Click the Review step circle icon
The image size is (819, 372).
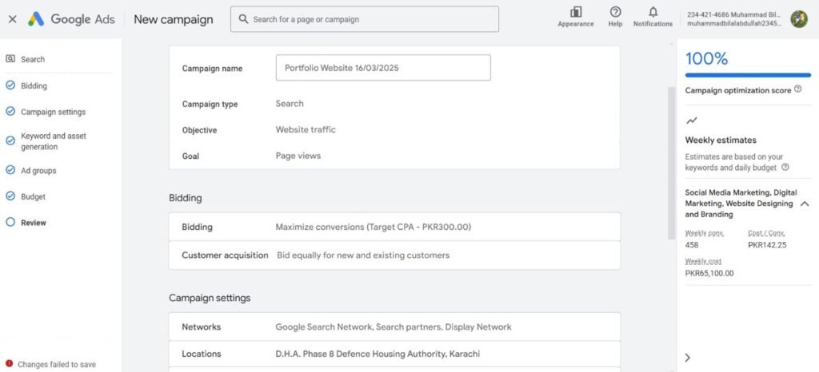click(10, 222)
